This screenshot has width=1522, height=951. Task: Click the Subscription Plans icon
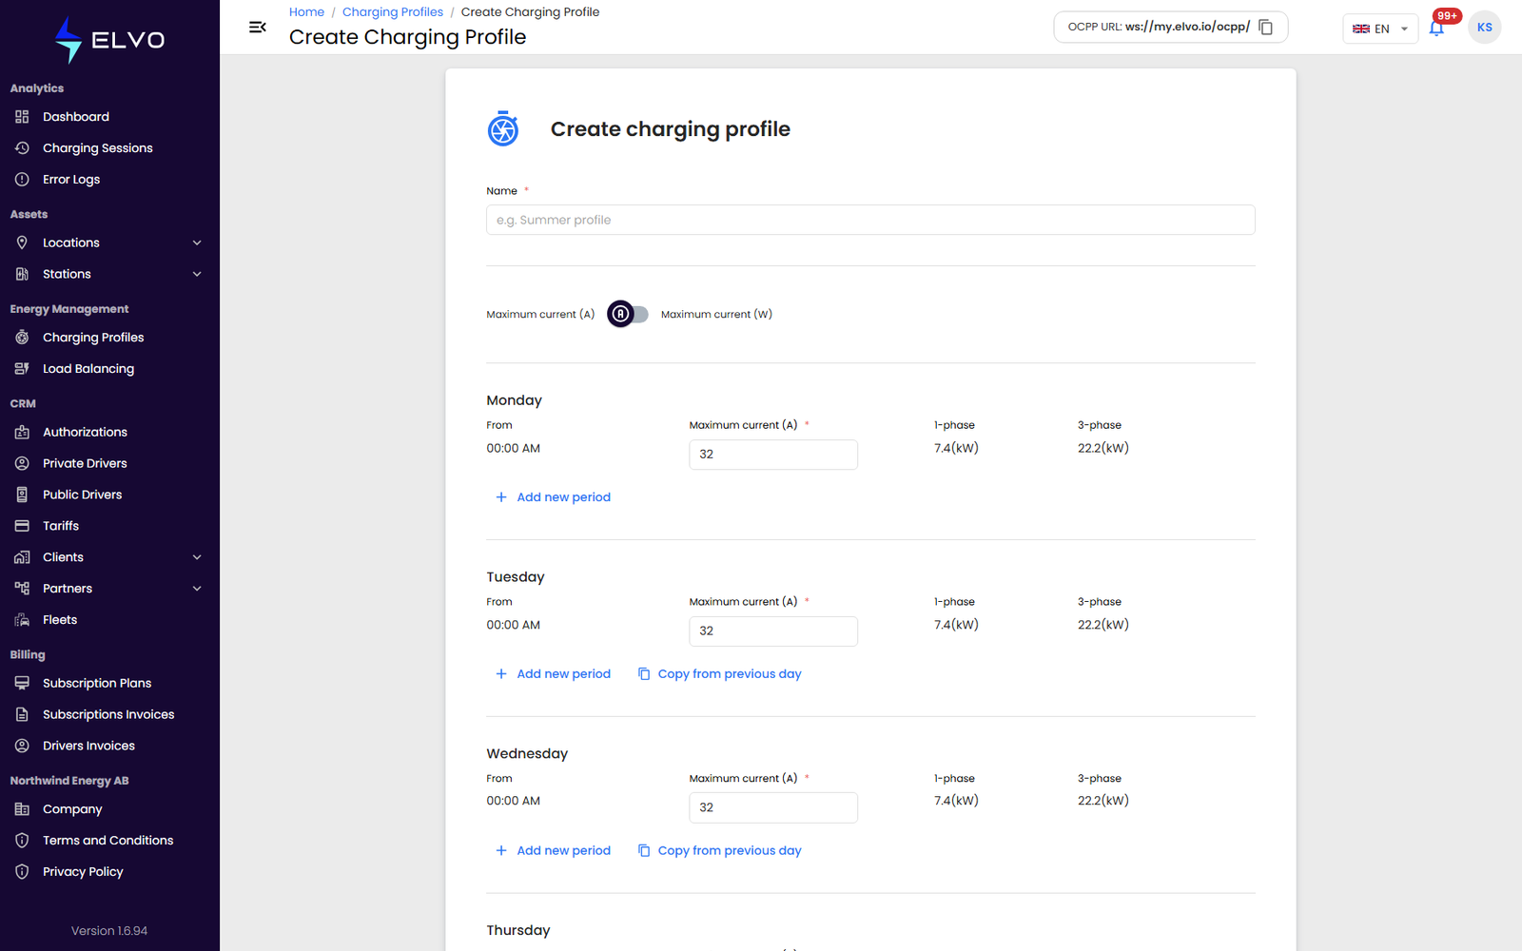[x=22, y=683]
